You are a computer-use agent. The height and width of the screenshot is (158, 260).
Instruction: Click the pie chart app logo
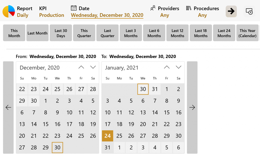point(9,11)
